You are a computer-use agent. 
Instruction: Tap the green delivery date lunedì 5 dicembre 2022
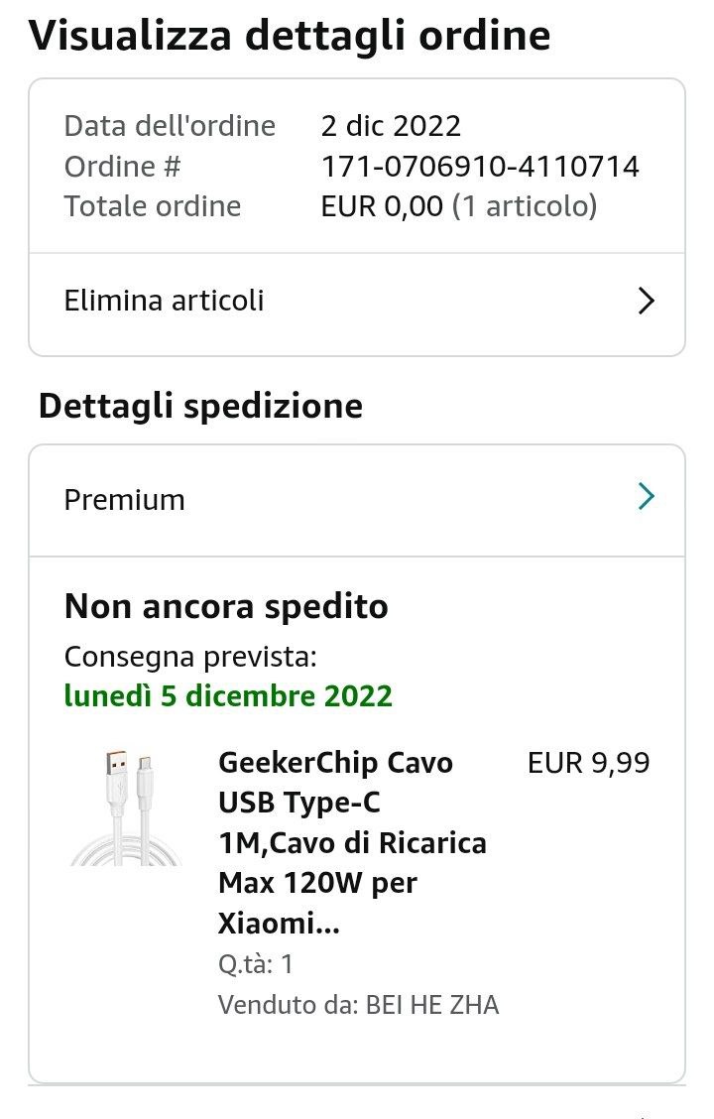click(x=228, y=696)
